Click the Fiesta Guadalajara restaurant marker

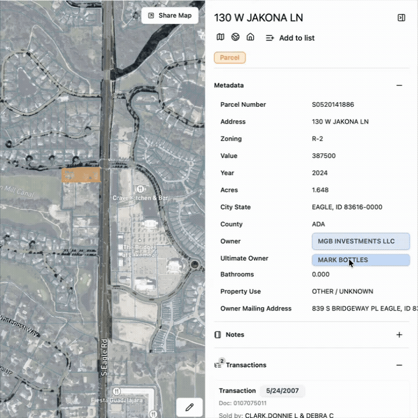(x=117, y=391)
